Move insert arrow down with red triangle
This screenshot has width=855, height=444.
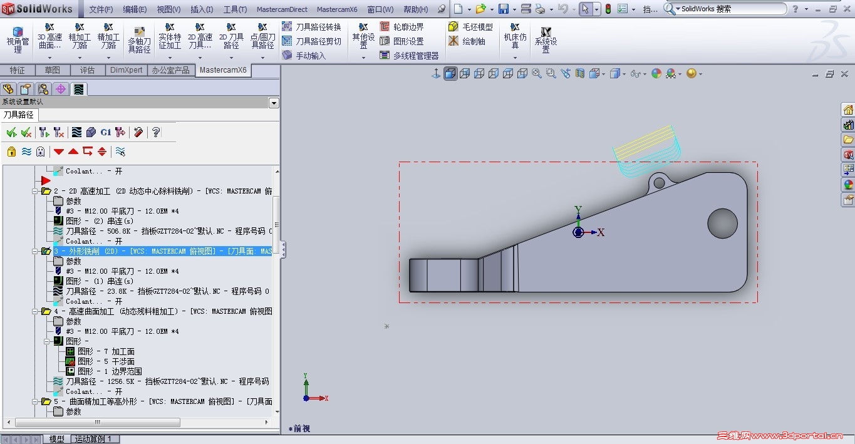pyautogui.click(x=59, y=152)
